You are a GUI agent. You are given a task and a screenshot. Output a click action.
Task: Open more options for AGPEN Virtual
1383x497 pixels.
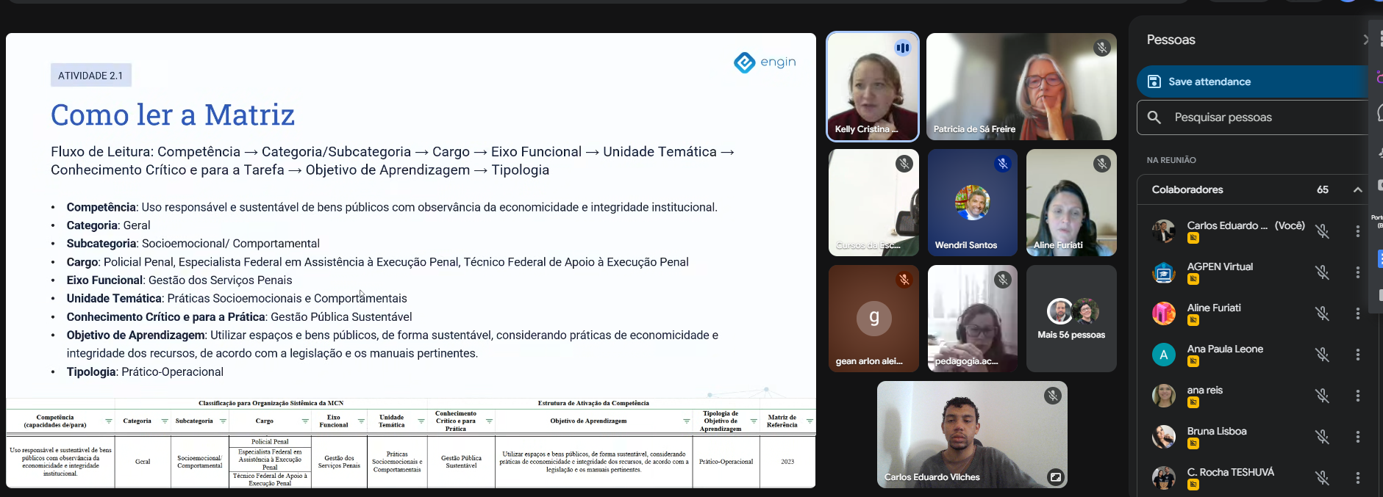tap(1357, 272)
